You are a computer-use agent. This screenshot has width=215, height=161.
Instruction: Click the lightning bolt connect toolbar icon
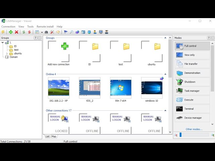point(3,32)
